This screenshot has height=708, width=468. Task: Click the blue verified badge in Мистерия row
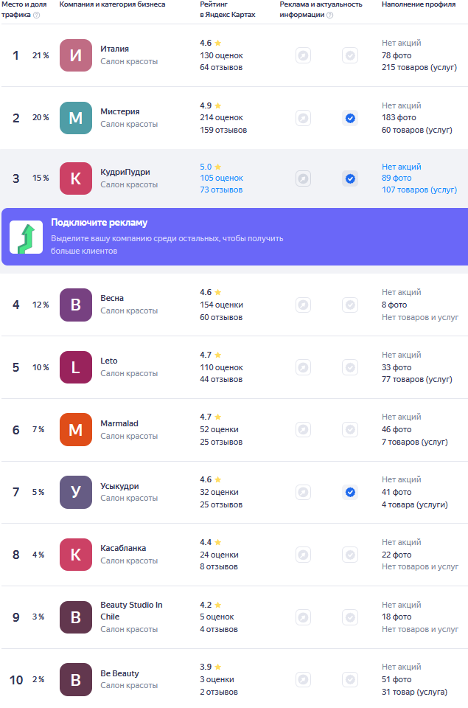tap(350, 118)
